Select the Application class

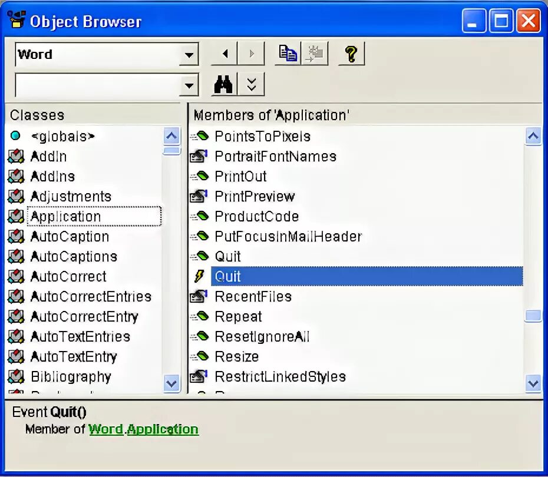[x=94, y=217]
